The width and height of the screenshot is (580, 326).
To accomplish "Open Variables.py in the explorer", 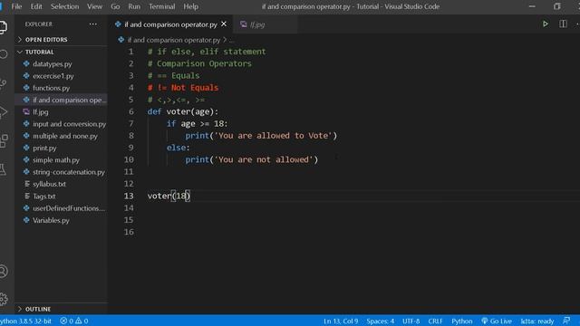I will [x=61, y=220].
